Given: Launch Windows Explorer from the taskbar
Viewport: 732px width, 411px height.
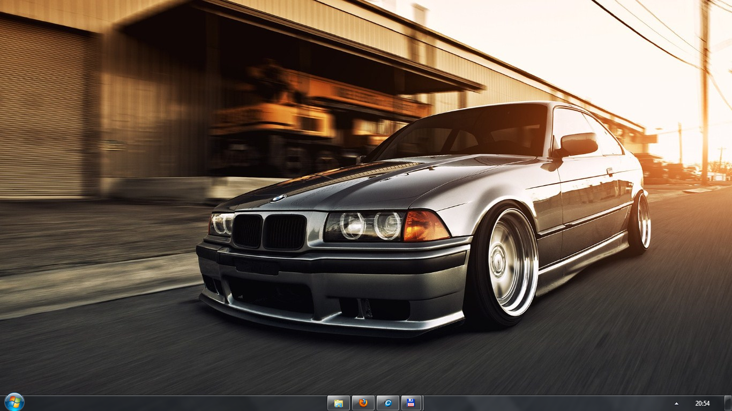Looking at the screenshot, I should (338, 403).
